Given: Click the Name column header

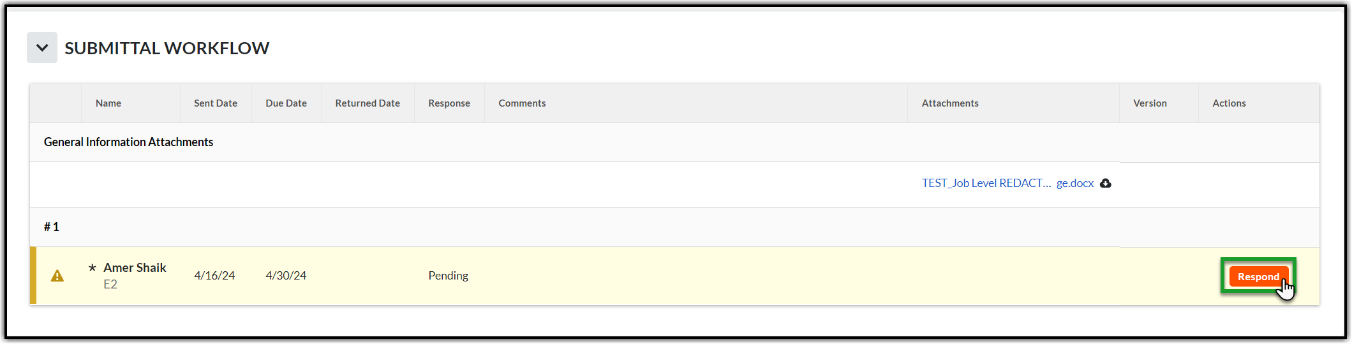Looking at the screenshot, I should (x=108, y=103).
